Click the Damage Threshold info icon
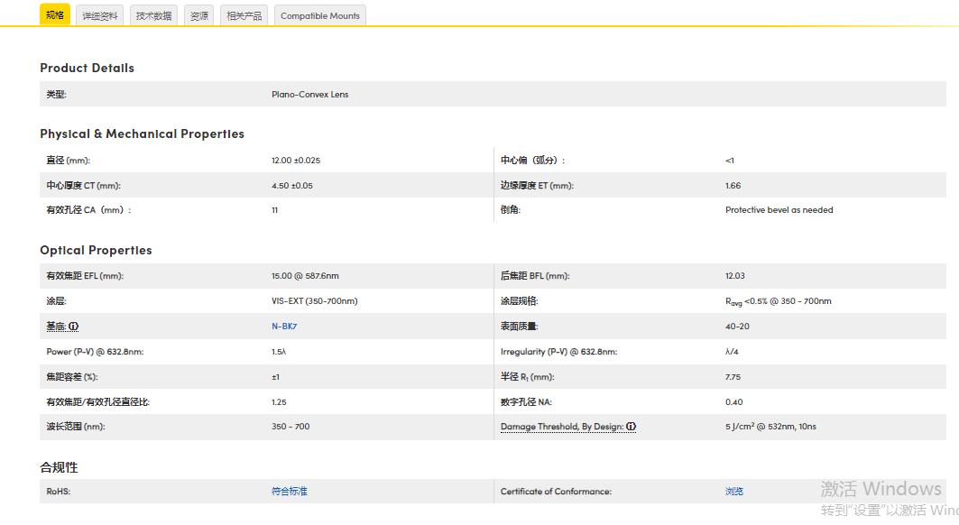 (x=632, y=427)
